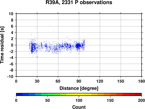The height and width of the screenshot is (109, 145).
Task: Click x-axis tick label 30
Action: coord(37,81)
